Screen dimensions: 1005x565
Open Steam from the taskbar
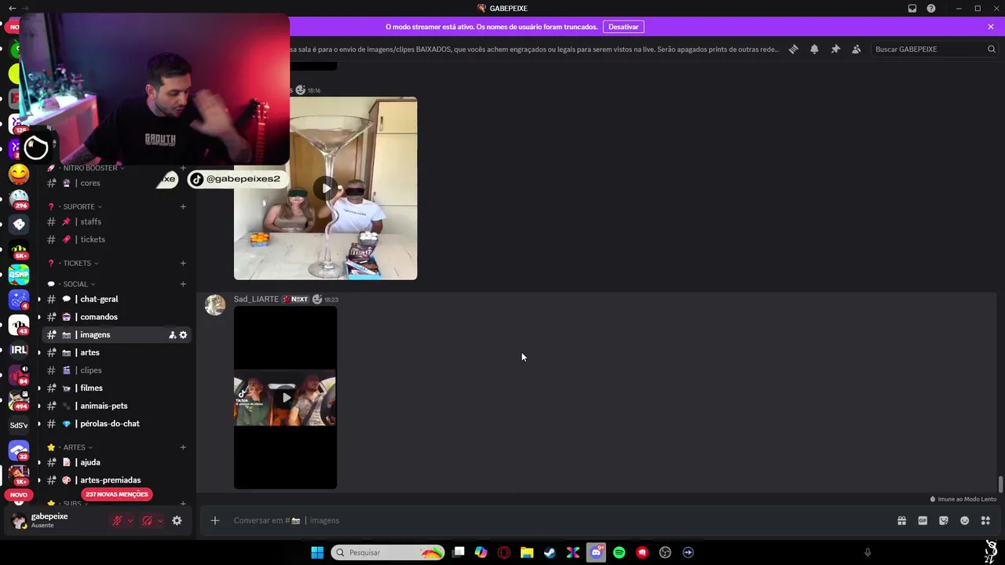coord(550,552)
